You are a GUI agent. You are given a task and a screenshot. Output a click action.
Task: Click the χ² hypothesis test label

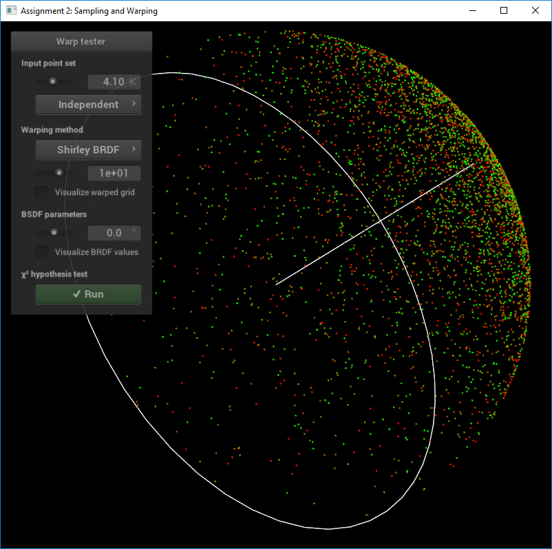54,274
